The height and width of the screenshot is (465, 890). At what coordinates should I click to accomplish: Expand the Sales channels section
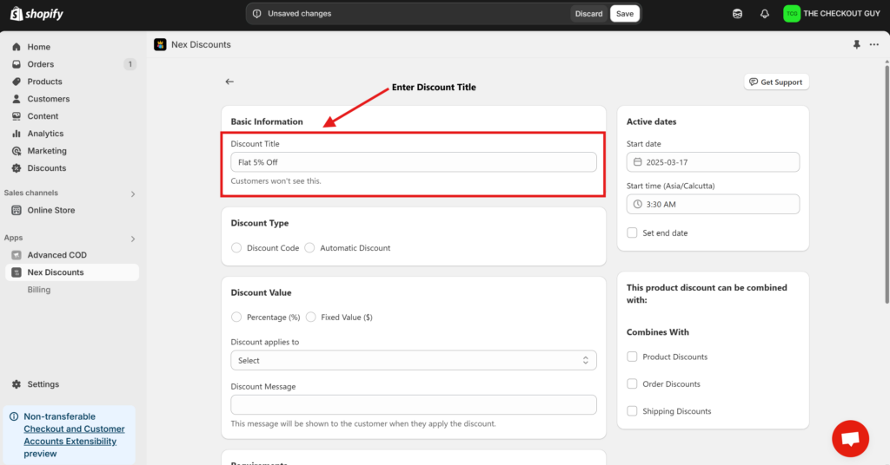point(133,193)
